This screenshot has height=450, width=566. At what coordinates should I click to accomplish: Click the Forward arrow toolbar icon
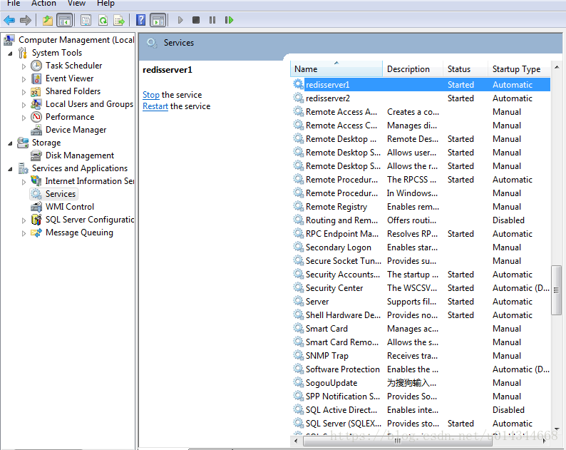(25, 20)
